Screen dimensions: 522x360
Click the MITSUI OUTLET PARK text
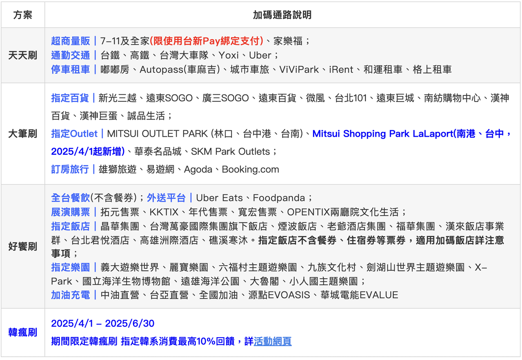click(157, 134)
